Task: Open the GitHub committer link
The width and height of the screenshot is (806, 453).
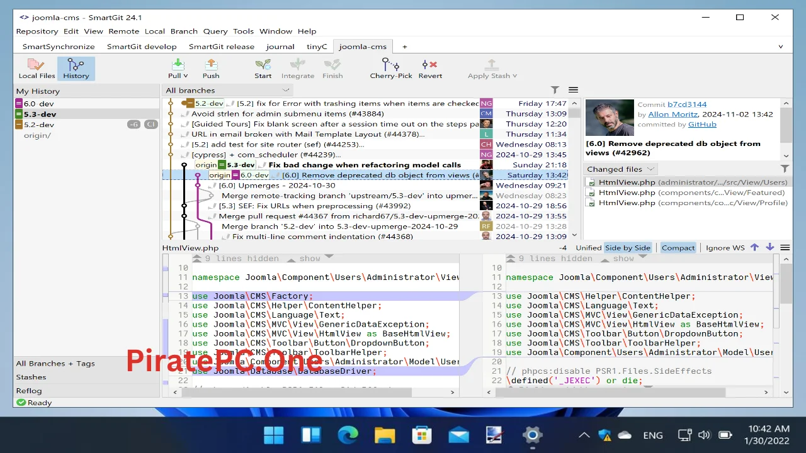Action: [x=702, y=125]
